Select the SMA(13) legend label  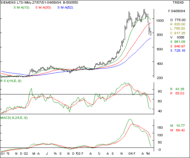click(x=21, y=8)
